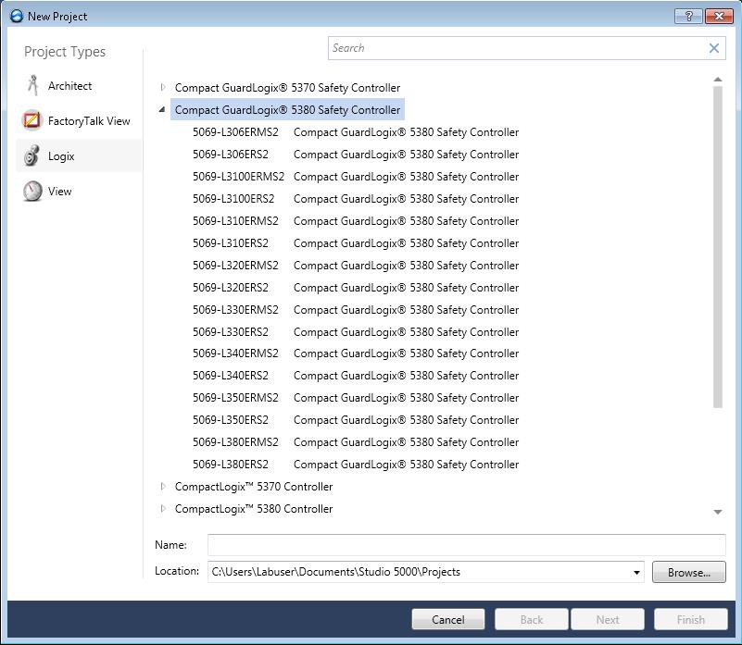This screenshot has height=645, width=742.
Task: Select the Compact GuardLogix 5380 group label
Action: (287, 110)
